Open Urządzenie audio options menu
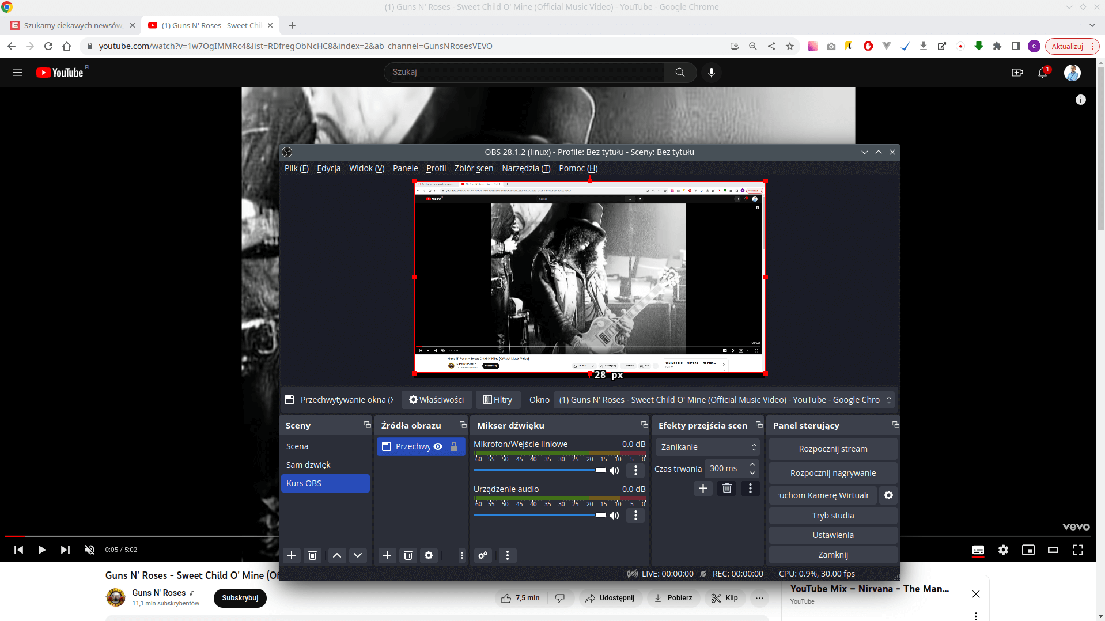The image size is (1105, 621). (x=635, y=515)
